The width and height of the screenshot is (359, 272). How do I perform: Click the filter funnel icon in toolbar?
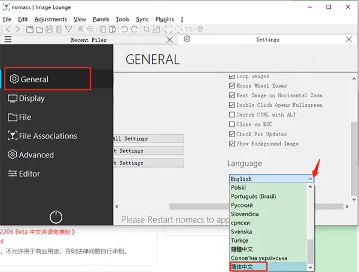click(x=68, y=29)
